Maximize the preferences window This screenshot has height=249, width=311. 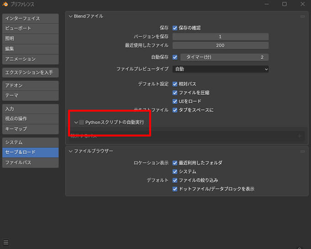(x=284, y=4)
